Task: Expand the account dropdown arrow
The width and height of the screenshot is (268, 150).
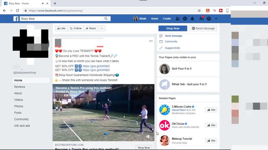Action: tap(216, 19)
